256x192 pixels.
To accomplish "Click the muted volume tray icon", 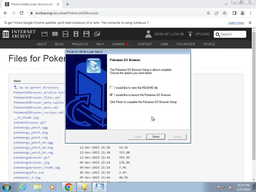I will coord(231,187).
